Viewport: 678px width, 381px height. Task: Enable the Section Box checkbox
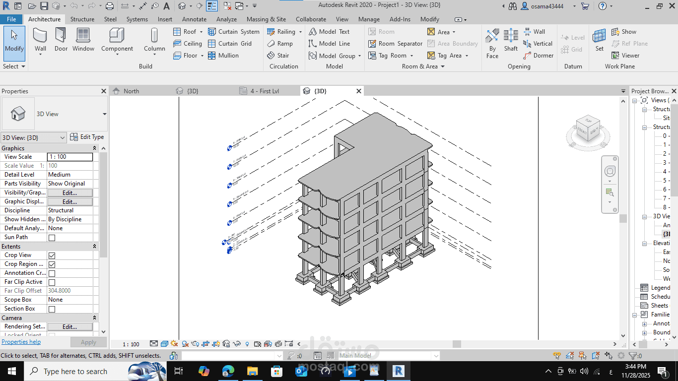(x=52, y=309)
